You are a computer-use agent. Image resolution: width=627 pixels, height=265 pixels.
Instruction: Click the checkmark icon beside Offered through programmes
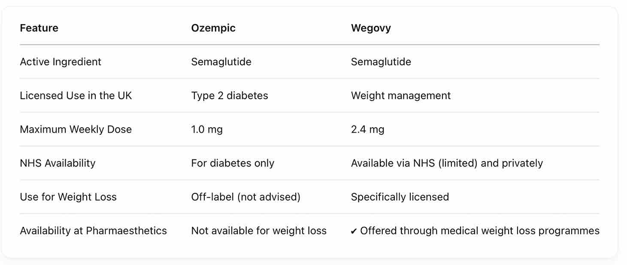pyautogui.click(x=354, y=231)
